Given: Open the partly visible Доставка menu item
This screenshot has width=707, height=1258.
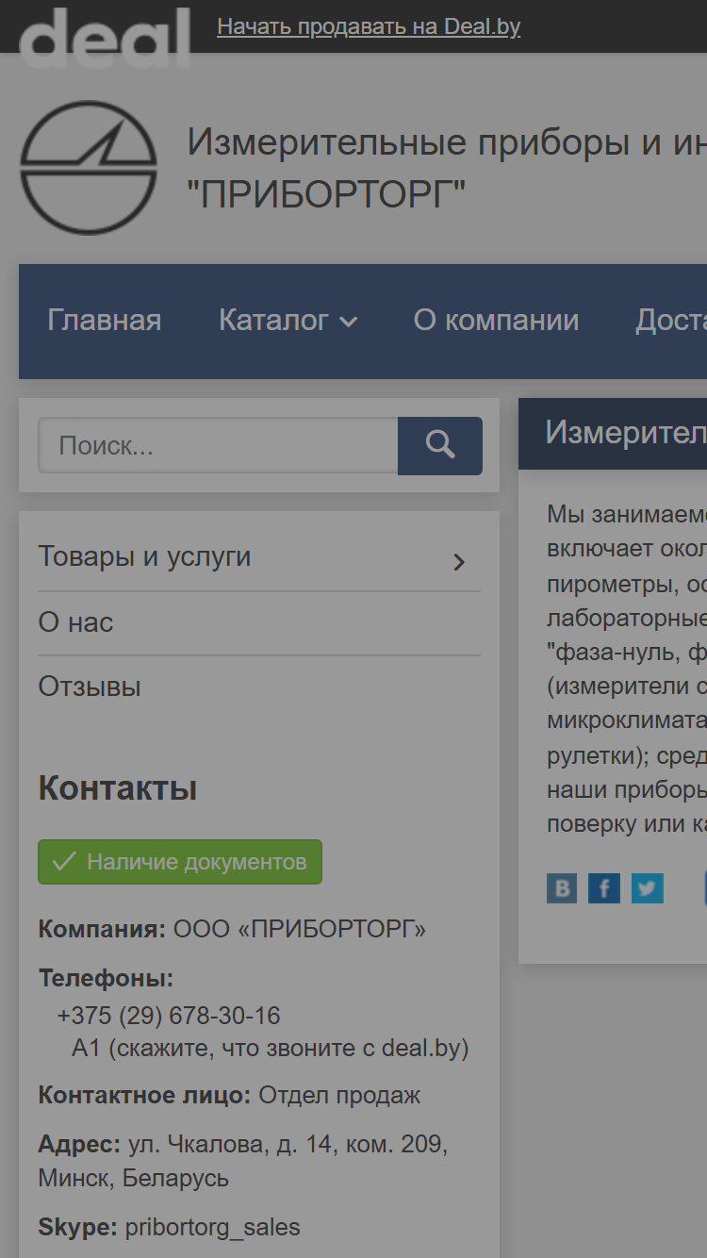Looking at the screenshot, I should (671, 321).
